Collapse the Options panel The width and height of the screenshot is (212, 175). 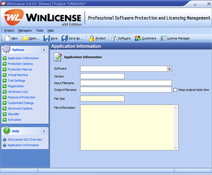(44, 50)
